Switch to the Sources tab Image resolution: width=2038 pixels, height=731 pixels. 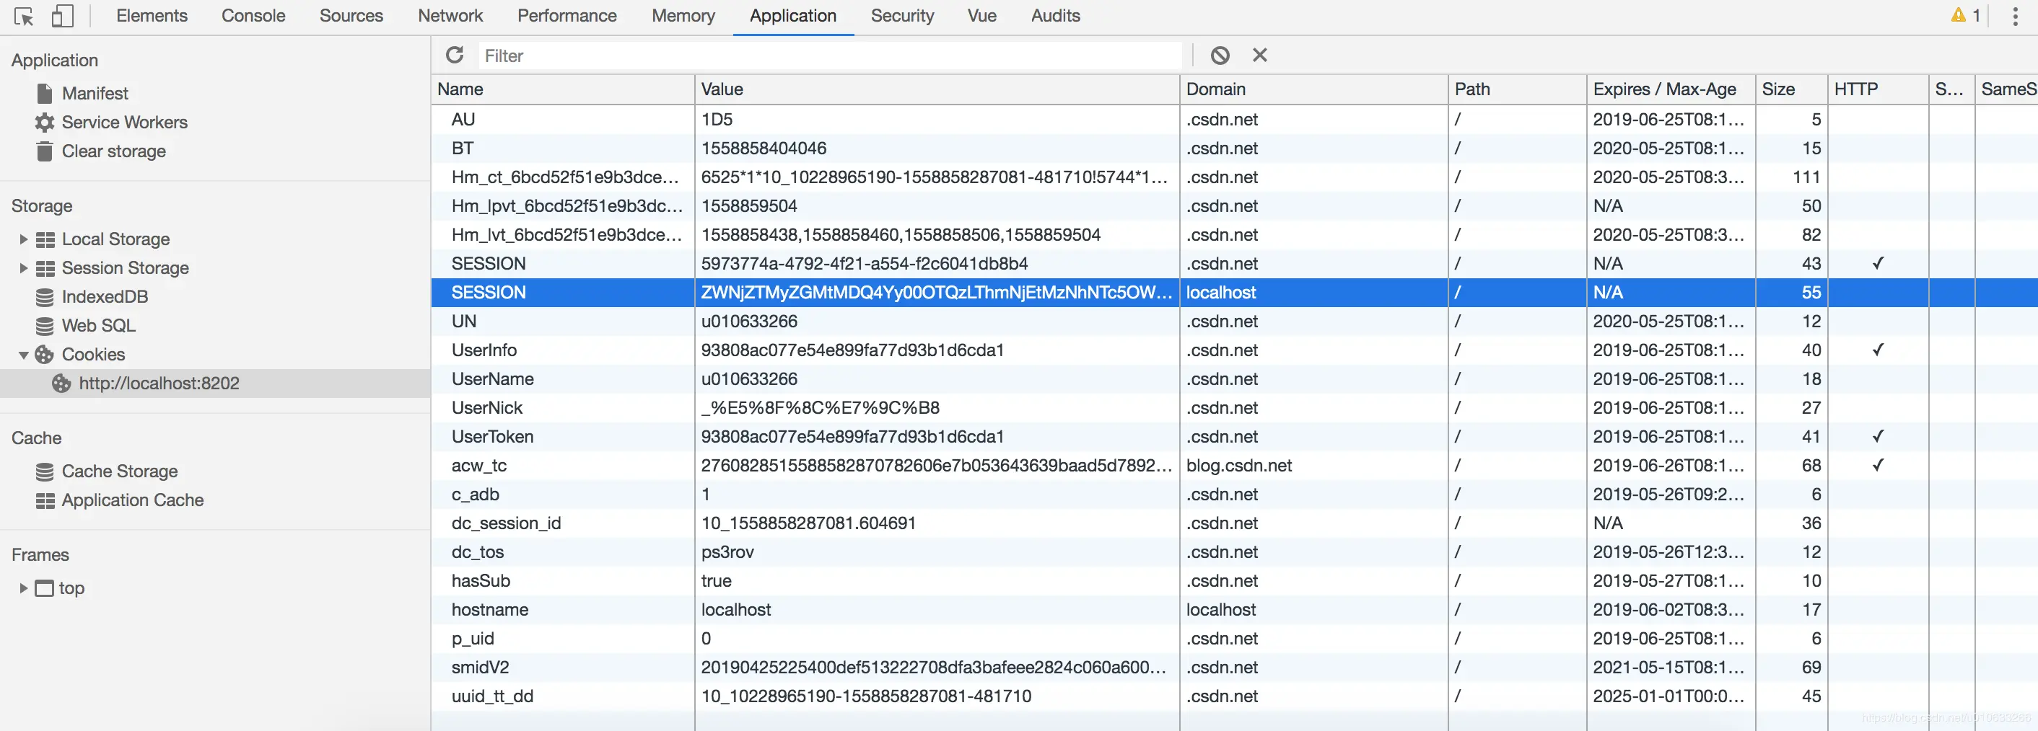click(x=351, y=16)
